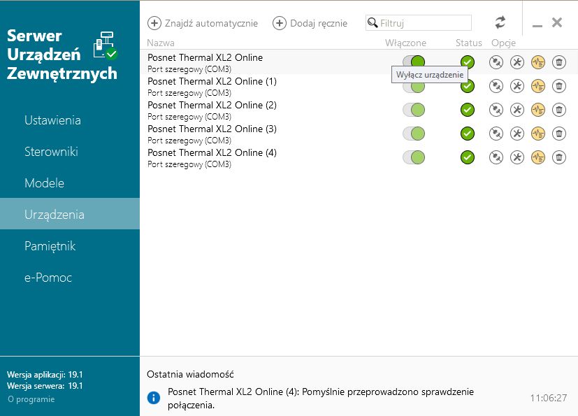Toggle enabled switch for Posnet Thermal XL2 Online (4)
Viewport: 578px width, 416px height.
click(x=414, y=157)
